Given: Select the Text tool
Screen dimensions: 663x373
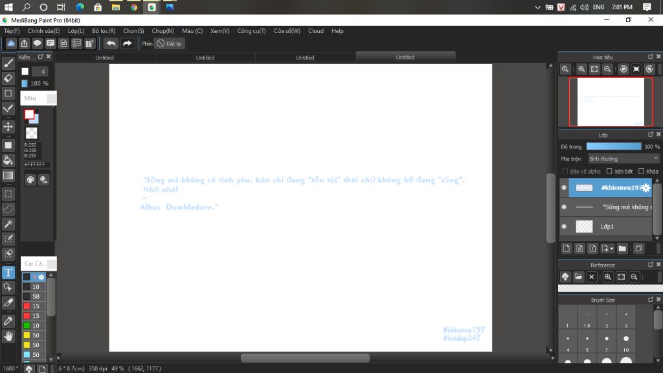Looking at the screenshot, I should [x=8, y=273].
